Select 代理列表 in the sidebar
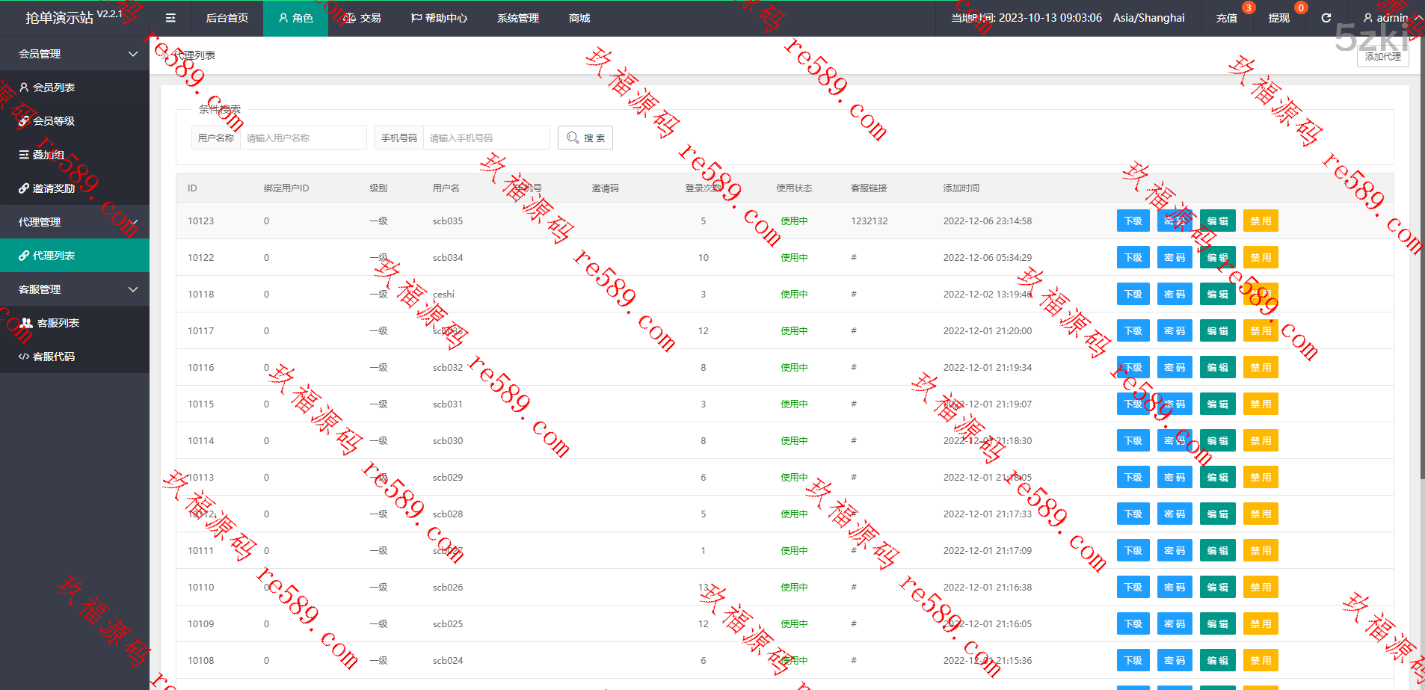 point(53,256)
